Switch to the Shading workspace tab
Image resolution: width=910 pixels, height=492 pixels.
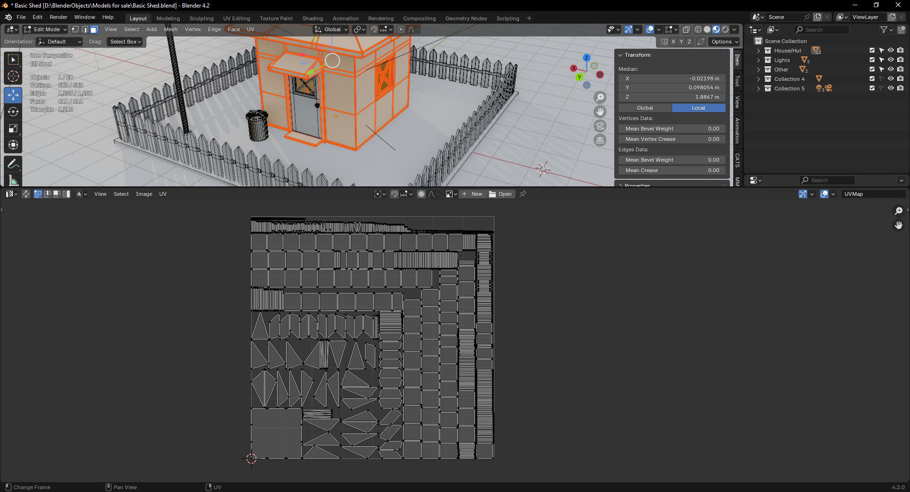(x=313, y=18)
